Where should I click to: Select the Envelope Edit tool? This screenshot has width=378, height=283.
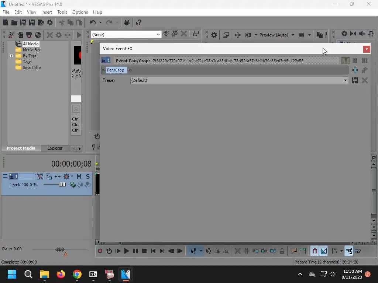[209, 251]
